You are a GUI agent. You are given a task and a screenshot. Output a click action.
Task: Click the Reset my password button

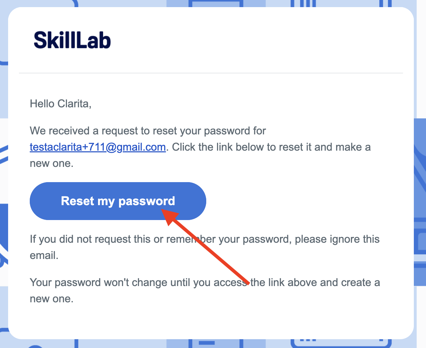(x=118, y=201)
